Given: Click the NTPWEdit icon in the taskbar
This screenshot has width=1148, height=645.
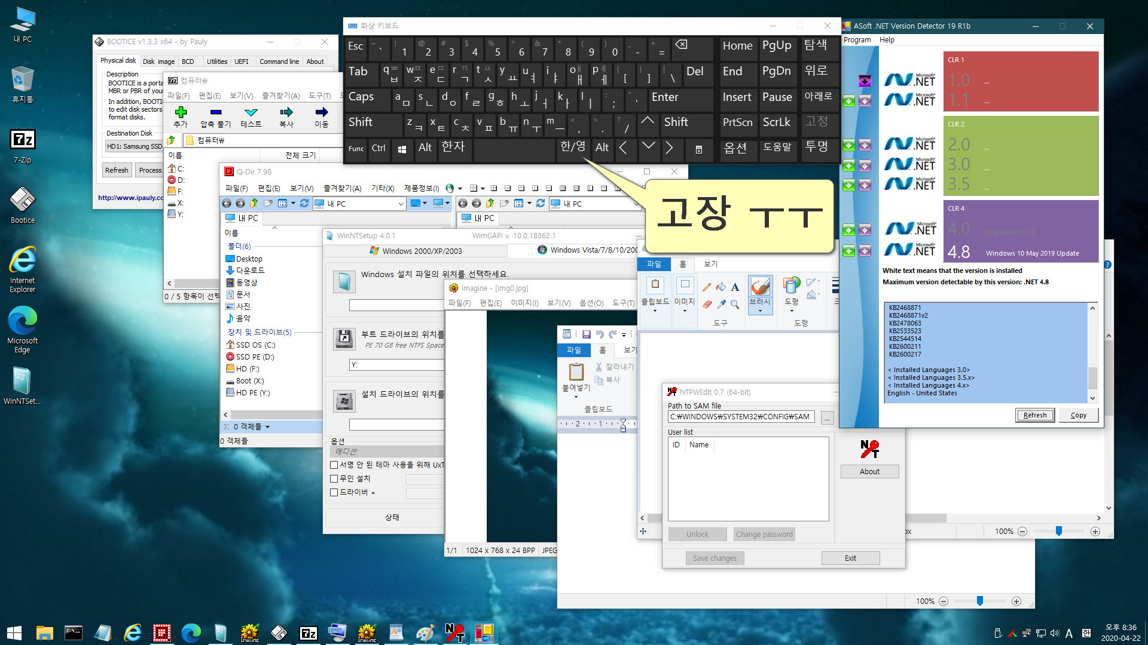Looking at the screenshot, I should click(455, 632).
